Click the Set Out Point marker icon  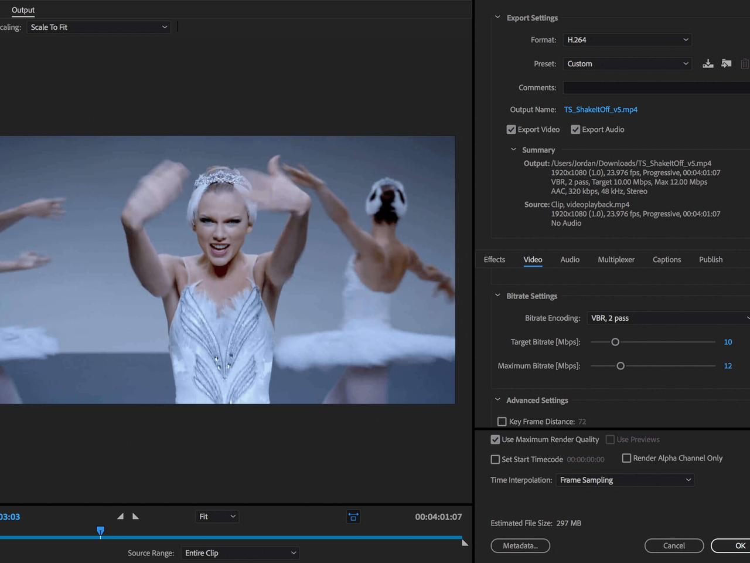(x=136, y=516)
